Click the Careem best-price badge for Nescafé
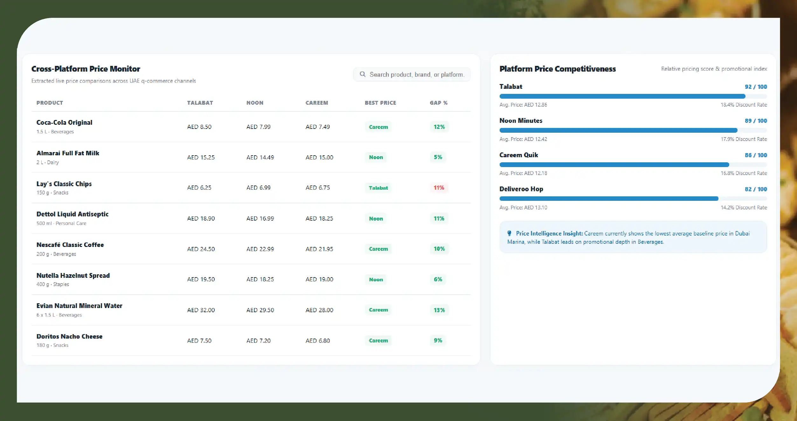The width and height of the screenshot is (797, 421). [x=378, y=249]
